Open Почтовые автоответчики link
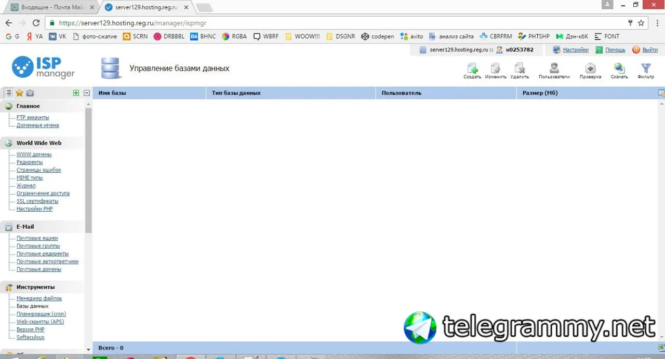This screenshot has height=359, width=665. tap(47, 261)
